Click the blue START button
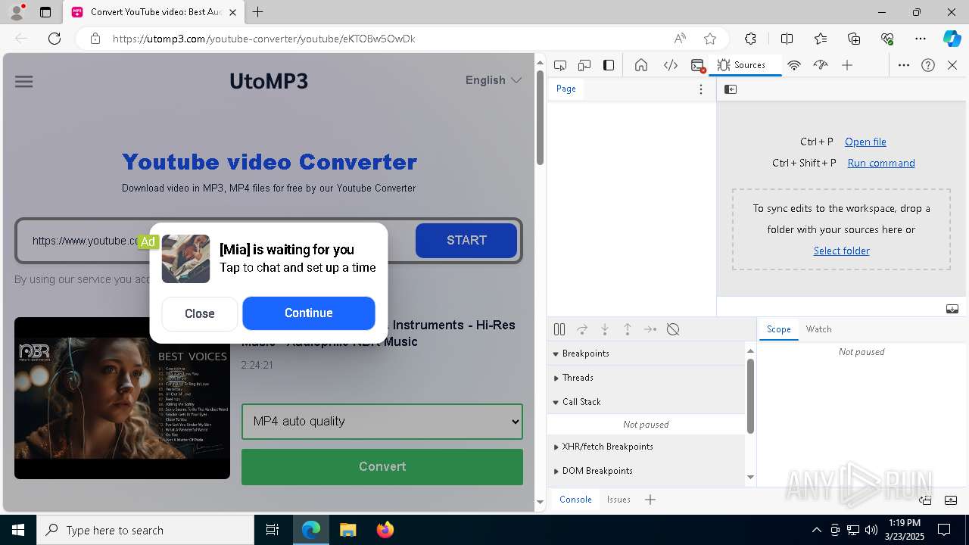969x545 pixels. (466, 241)
